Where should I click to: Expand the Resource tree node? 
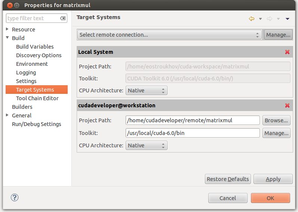[7, 29]
